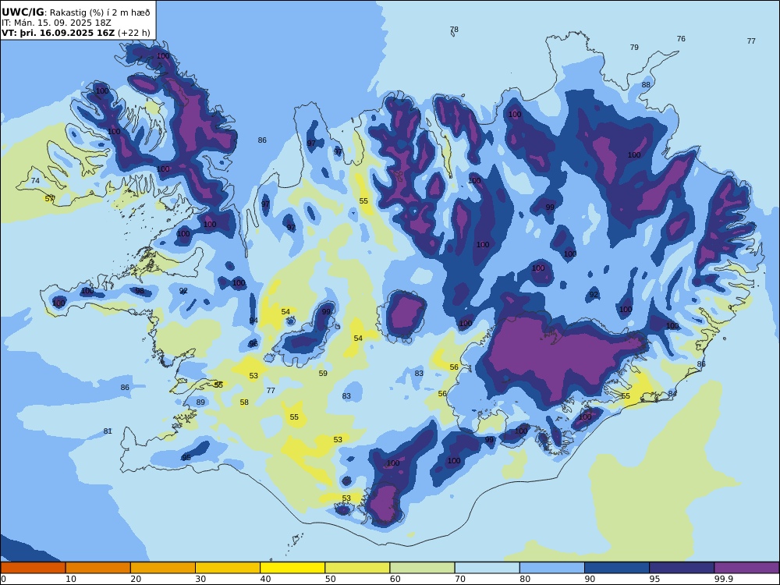Click the map value '79'
Screen dimensions: 780x585
634,48
